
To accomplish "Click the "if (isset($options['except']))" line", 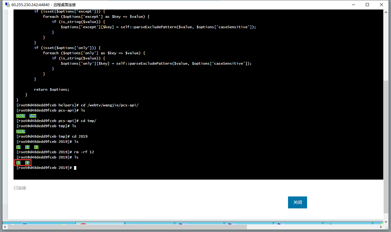I will click(x=69, y=11).
